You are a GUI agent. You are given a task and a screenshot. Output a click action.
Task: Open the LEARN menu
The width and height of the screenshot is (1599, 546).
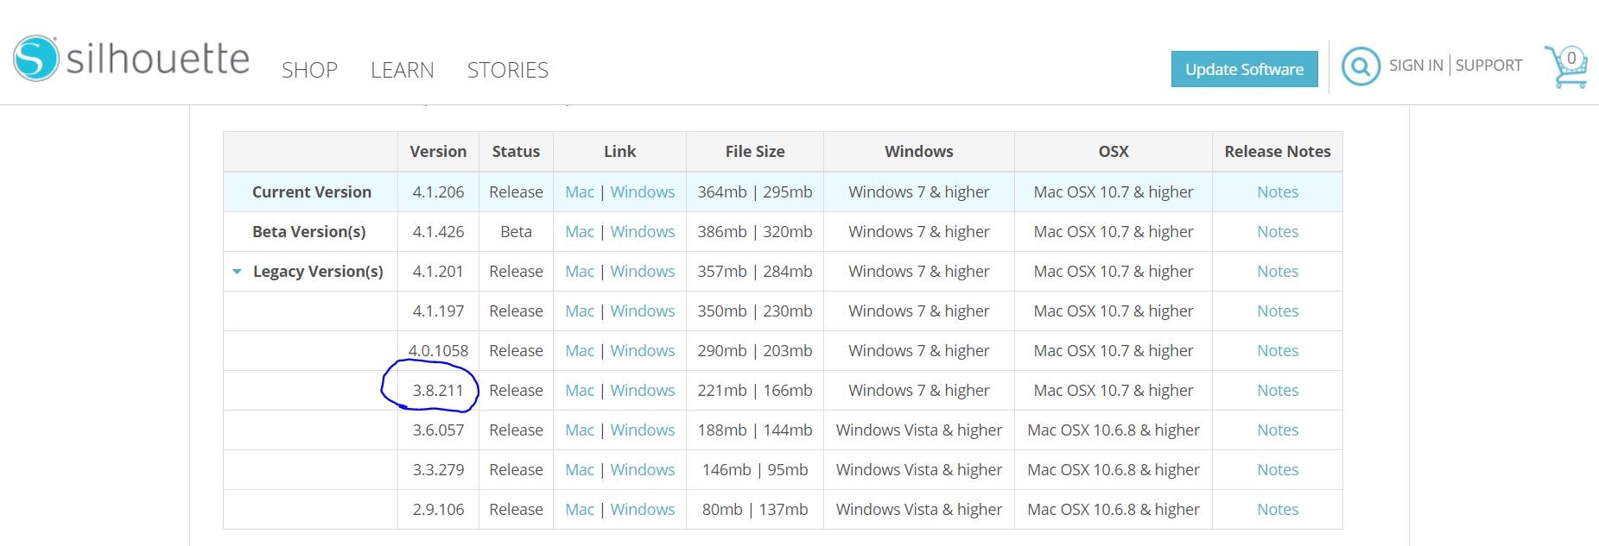click(x=402, y=70)
